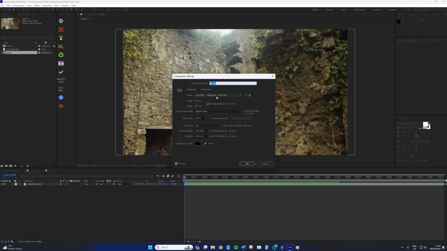The height and width of the screenshot is (251, 447).
Task: Open the Animation menu
Action: (x=47, y=5)
